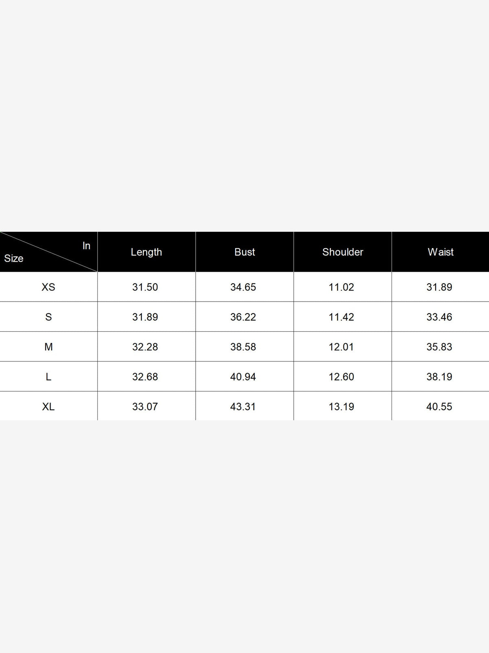Click the XS length value 31.50

[x=145, y=287]
